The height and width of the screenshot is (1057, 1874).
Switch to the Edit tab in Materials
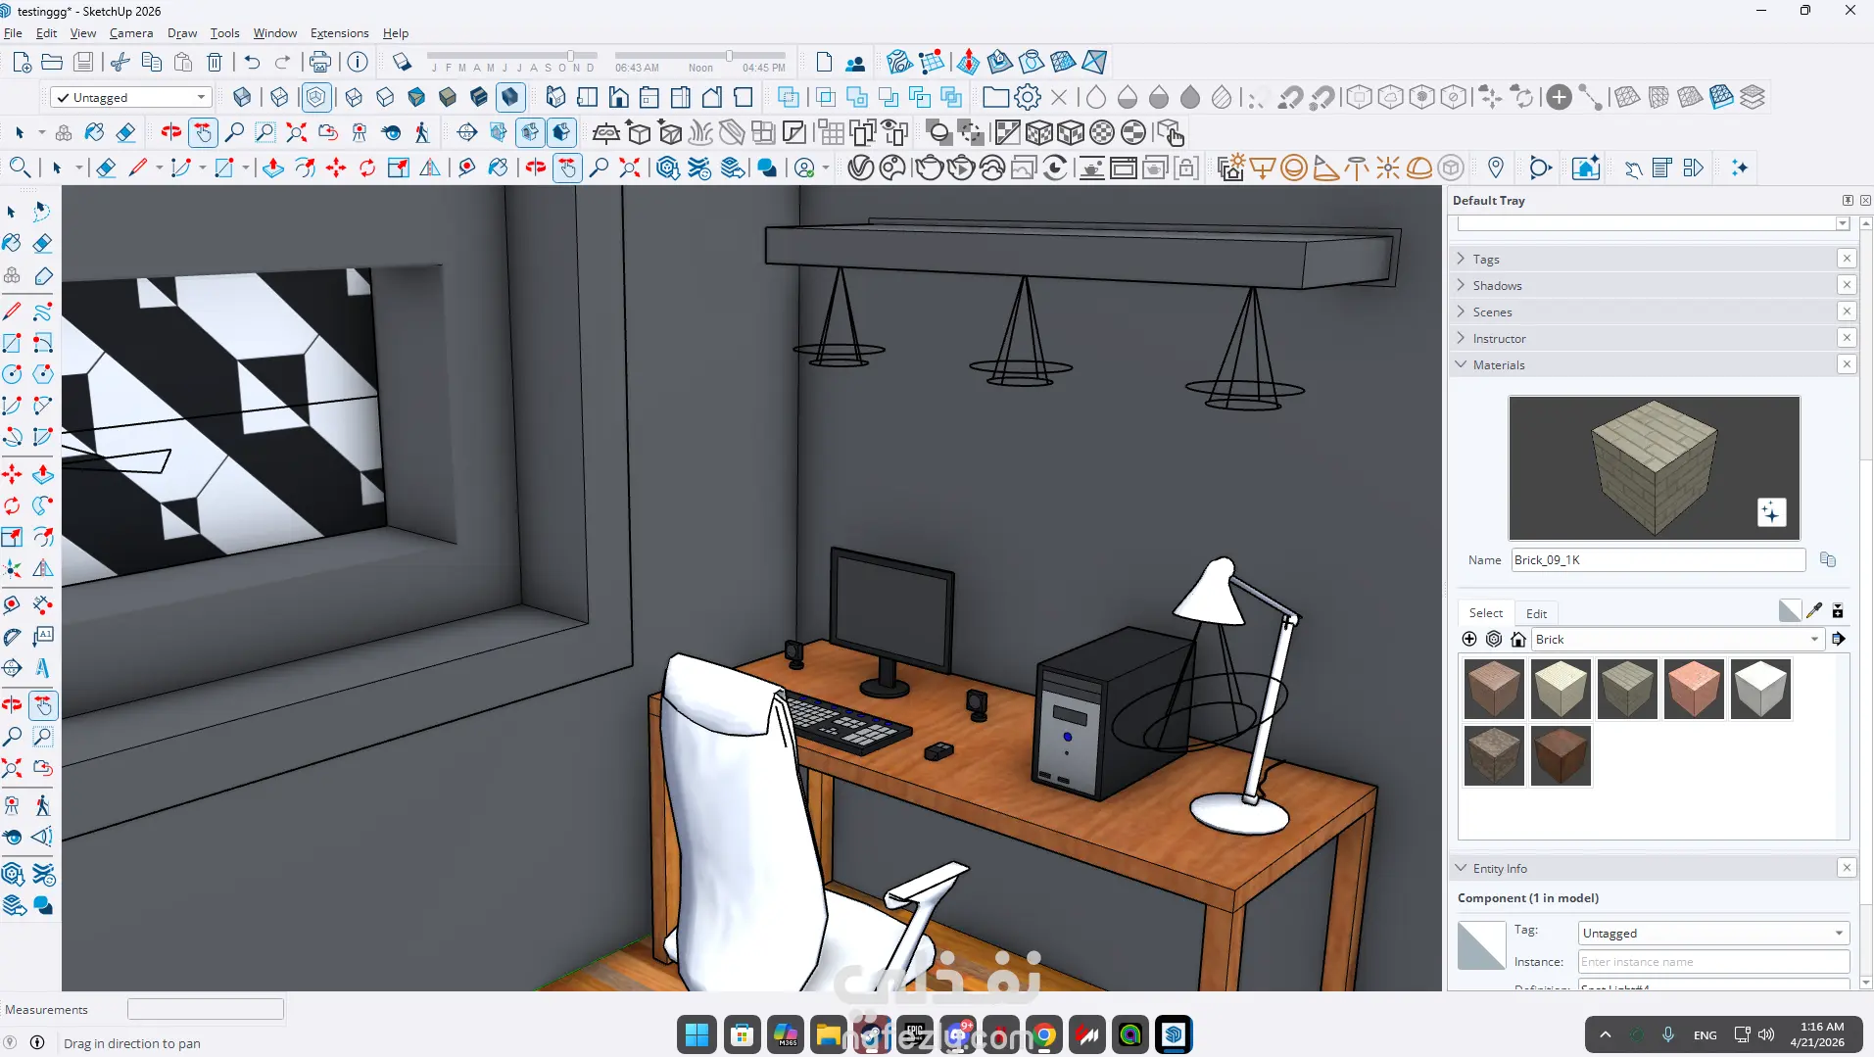(1536, 613)
